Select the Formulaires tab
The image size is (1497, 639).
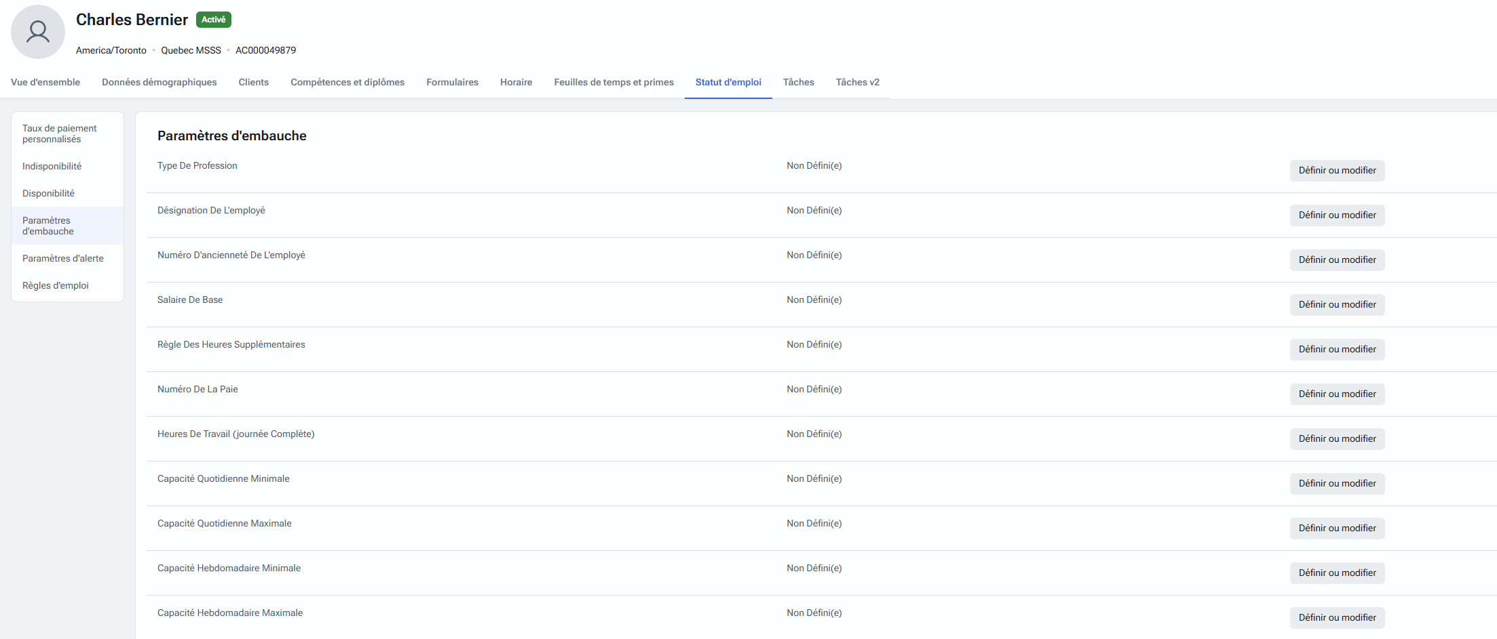pos(452,82)
